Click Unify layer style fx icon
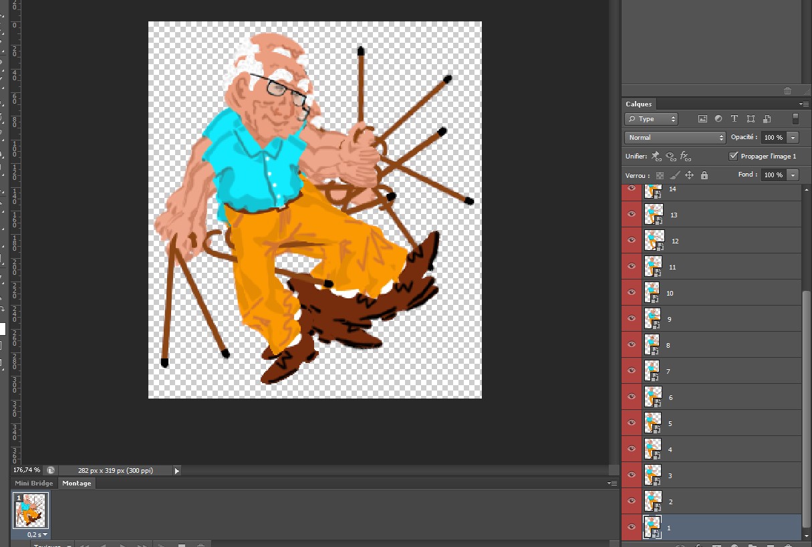Viewport: 812px width, 547px height. click(686, 156)
